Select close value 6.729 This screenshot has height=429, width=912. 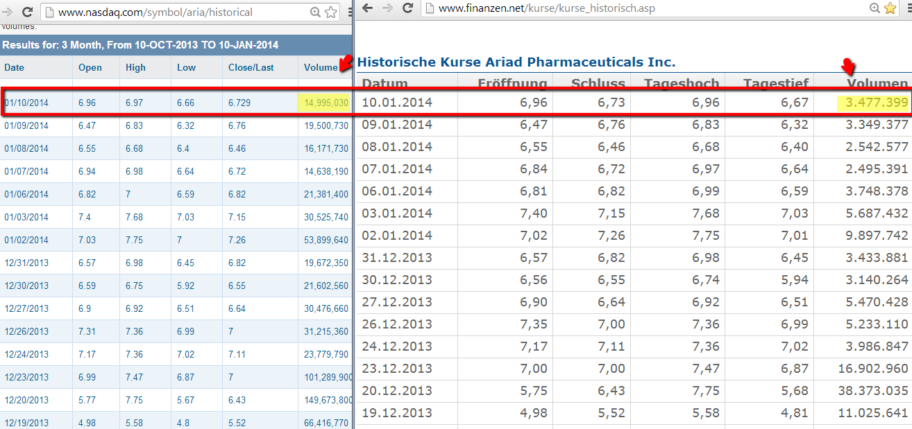point(239,103)
